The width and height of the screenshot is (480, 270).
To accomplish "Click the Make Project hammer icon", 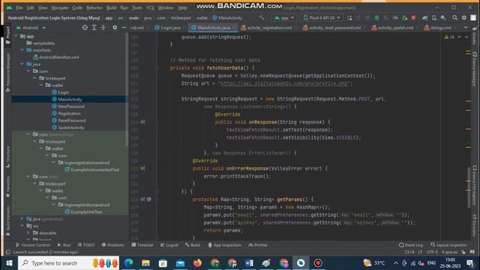I will pos(262,18).
